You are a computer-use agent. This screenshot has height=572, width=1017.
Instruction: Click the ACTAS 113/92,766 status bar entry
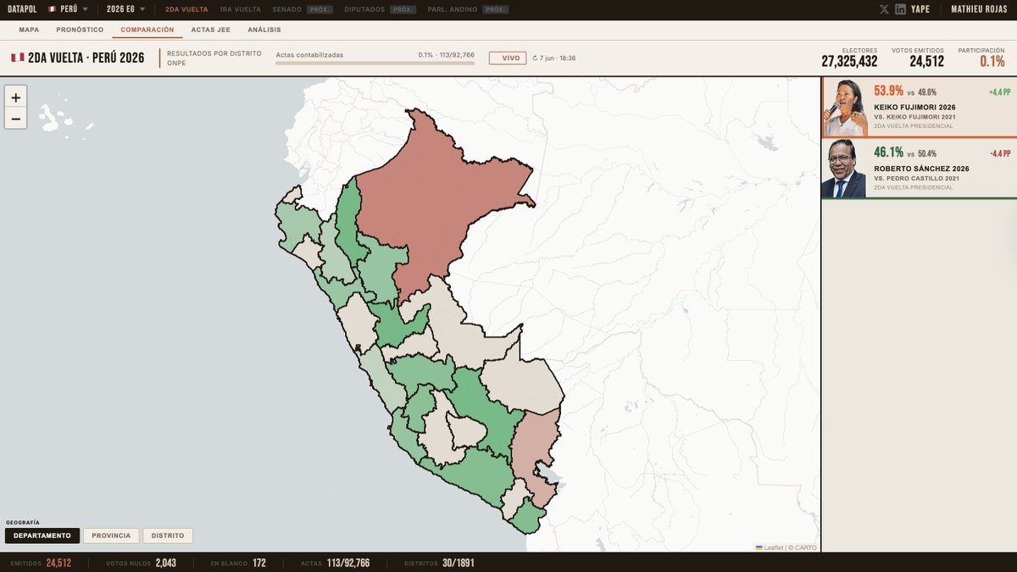pyautogui.click(x=335, y=563)
